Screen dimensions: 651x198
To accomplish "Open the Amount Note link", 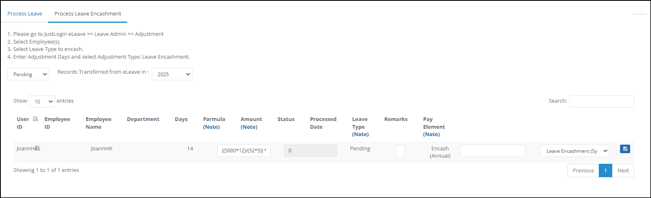I will tap(249, 127).
